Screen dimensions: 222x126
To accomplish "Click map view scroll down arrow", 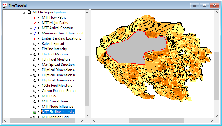I will (217, 116).
